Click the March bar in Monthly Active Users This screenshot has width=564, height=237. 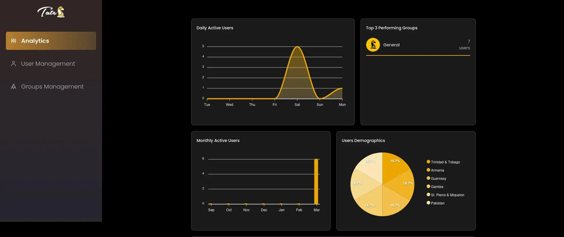pyautogui.click(x=316, y=182)
